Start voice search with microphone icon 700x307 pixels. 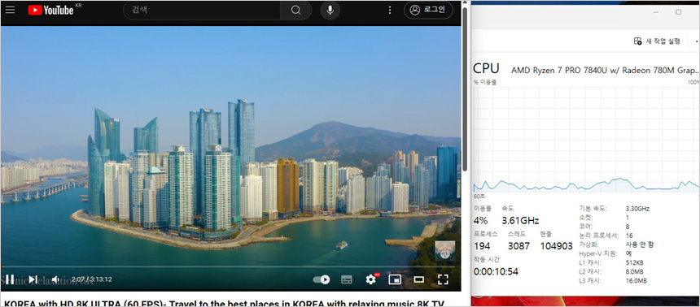pos(330,11)
